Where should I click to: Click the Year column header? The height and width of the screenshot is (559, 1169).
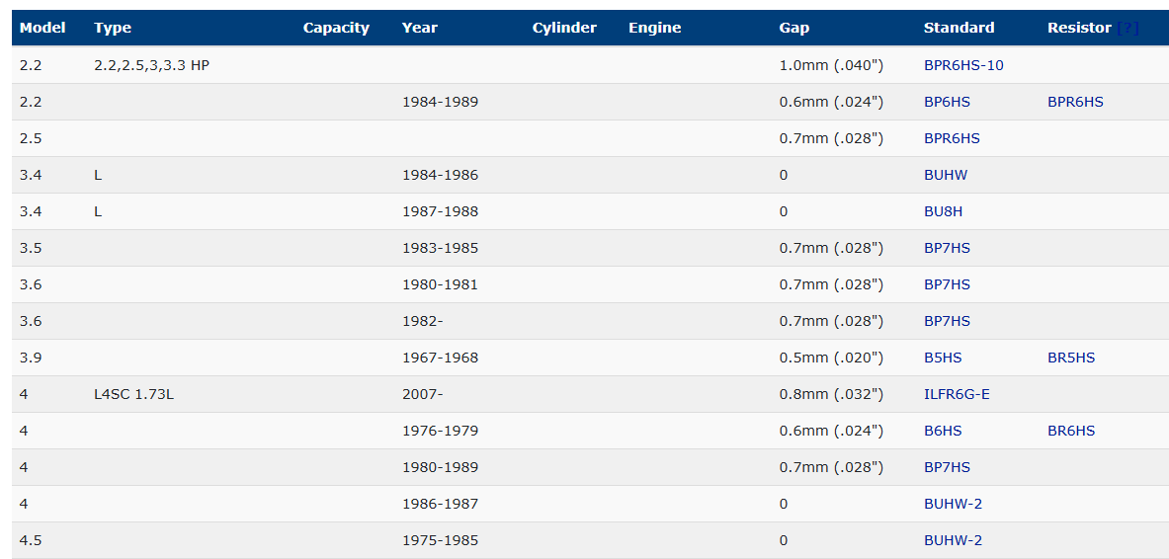click(x=419, y=28)
